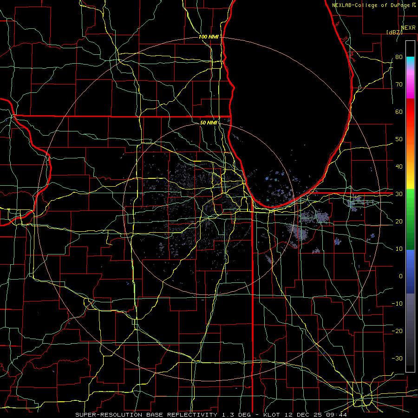Click the -10 value on the dBZ scale
This screenshot has width=418, height=418.
tap(397, 304)
